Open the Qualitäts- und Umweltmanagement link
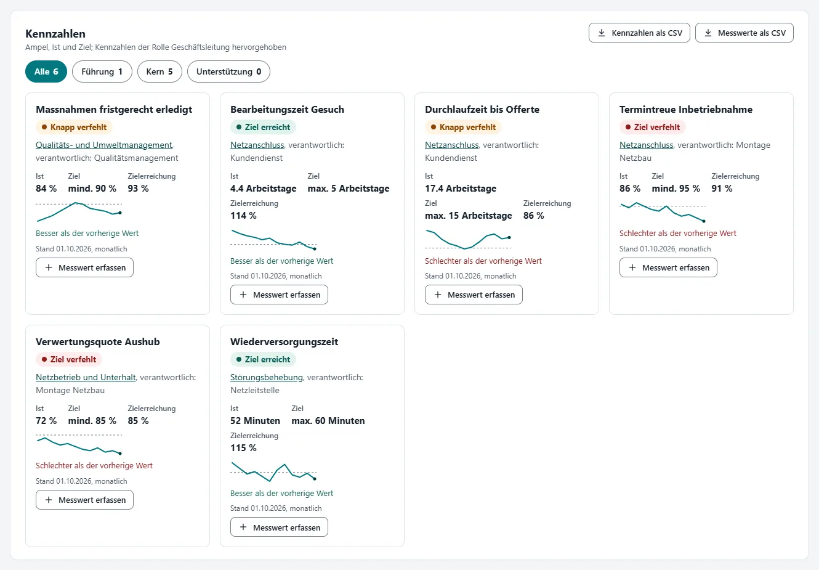 [104, 145]
